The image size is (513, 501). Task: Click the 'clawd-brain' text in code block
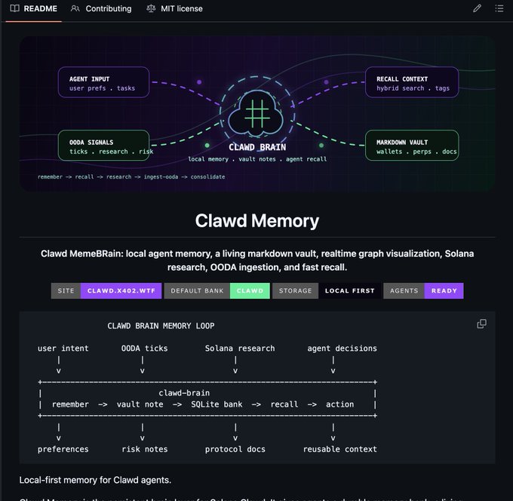pyautogui.click(x=184, y=393)
